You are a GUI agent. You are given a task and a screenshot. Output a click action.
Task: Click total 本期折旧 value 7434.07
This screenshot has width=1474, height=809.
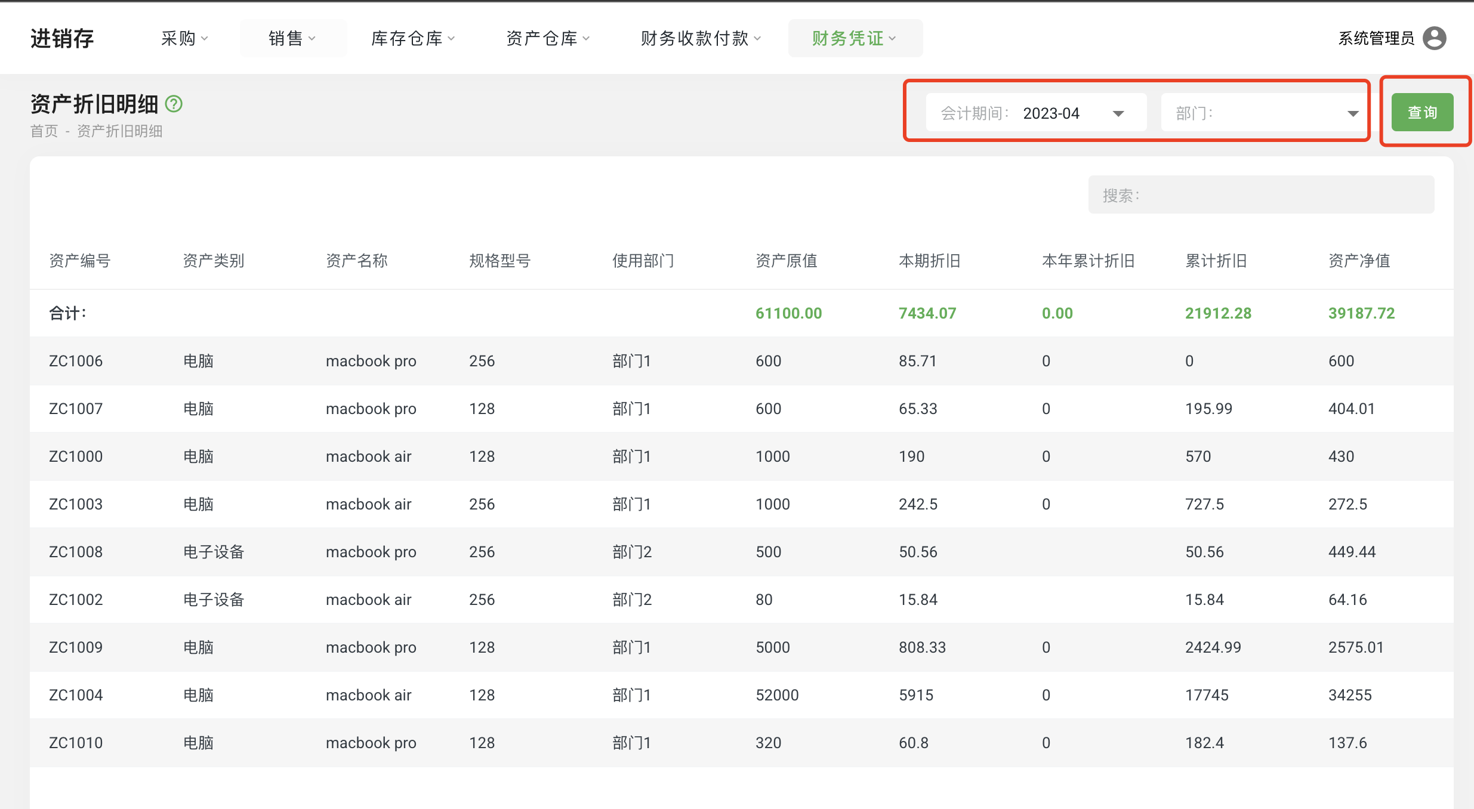(927, 313)
